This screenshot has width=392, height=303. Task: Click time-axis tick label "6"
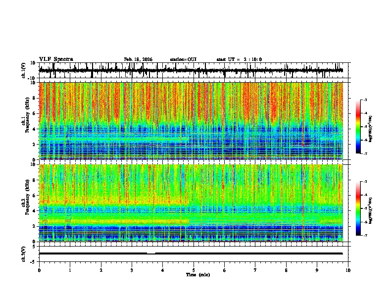pyautogui.click(x=225, y=270)
